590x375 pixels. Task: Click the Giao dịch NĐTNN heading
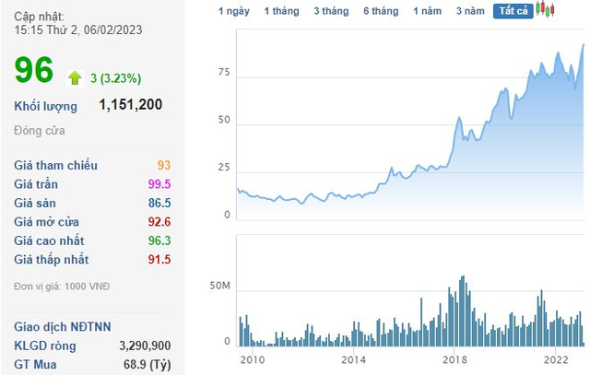tap(61, 327)
